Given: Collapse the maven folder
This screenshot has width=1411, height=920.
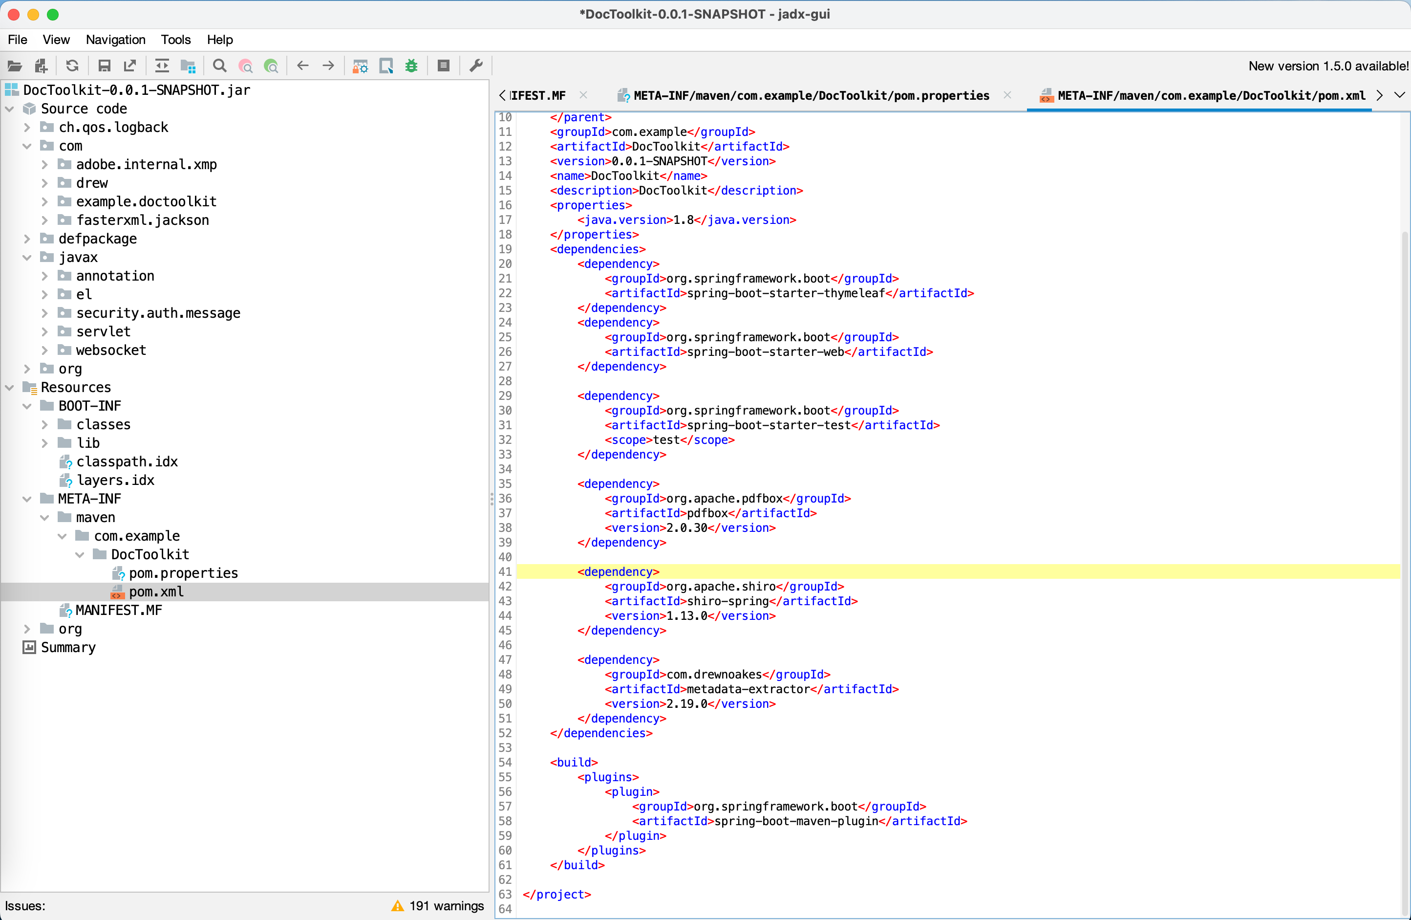Looking at the screenshot, I should click(x=44, y=517).
